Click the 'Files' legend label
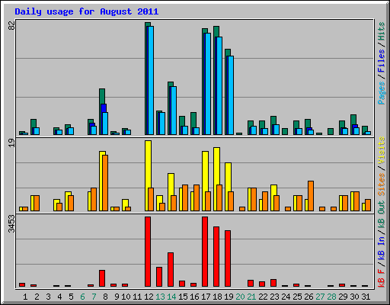 (382, 60)
